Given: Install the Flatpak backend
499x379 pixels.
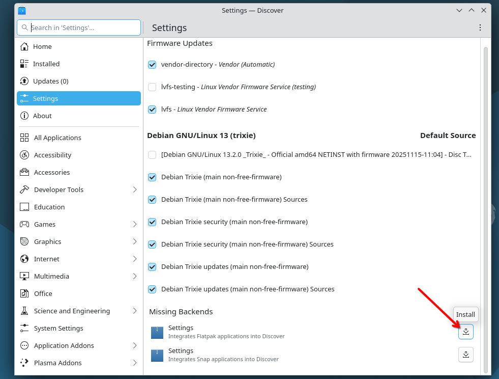Looking at the screenshot, I should tap(465, 332).
